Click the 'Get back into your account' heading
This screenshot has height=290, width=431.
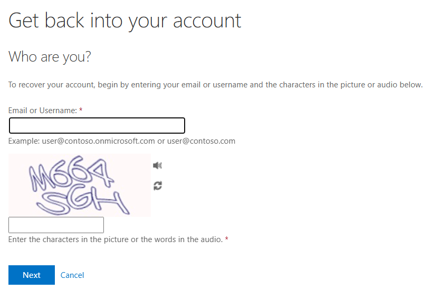(125, 21)
